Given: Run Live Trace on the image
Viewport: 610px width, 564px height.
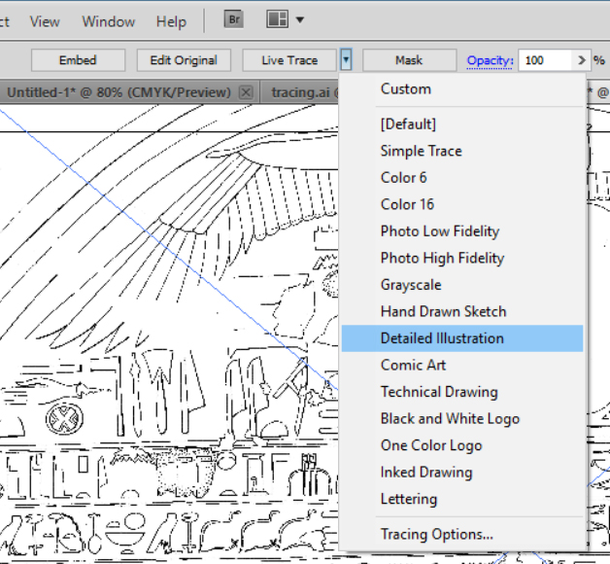Looking at the screenshot, I should point(289,60).
